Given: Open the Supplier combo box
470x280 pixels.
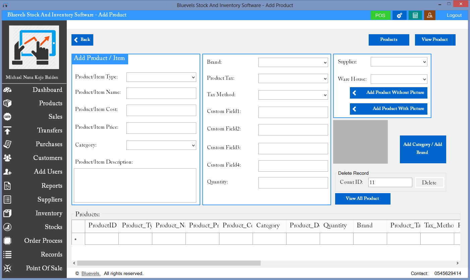Looking at the screenshot, I should click(399, 62).
